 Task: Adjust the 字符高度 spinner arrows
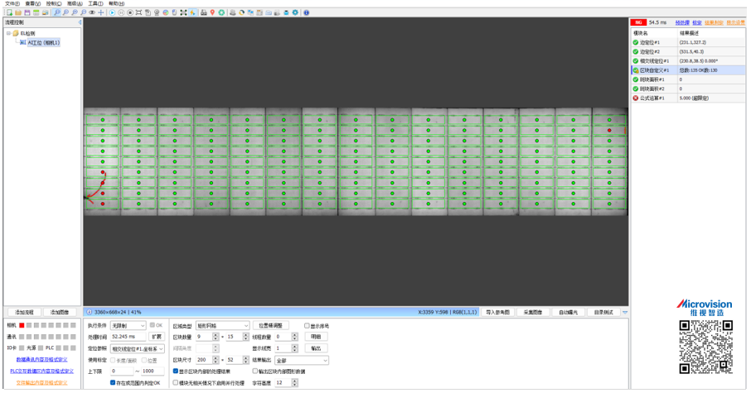(294, 382)
